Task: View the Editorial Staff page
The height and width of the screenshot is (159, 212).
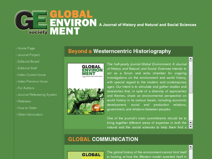Action: (27, 68)
